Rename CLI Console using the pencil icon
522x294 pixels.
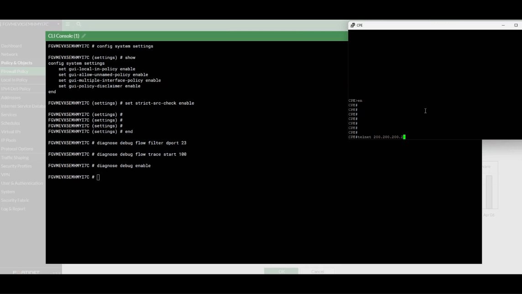(84, 35)
